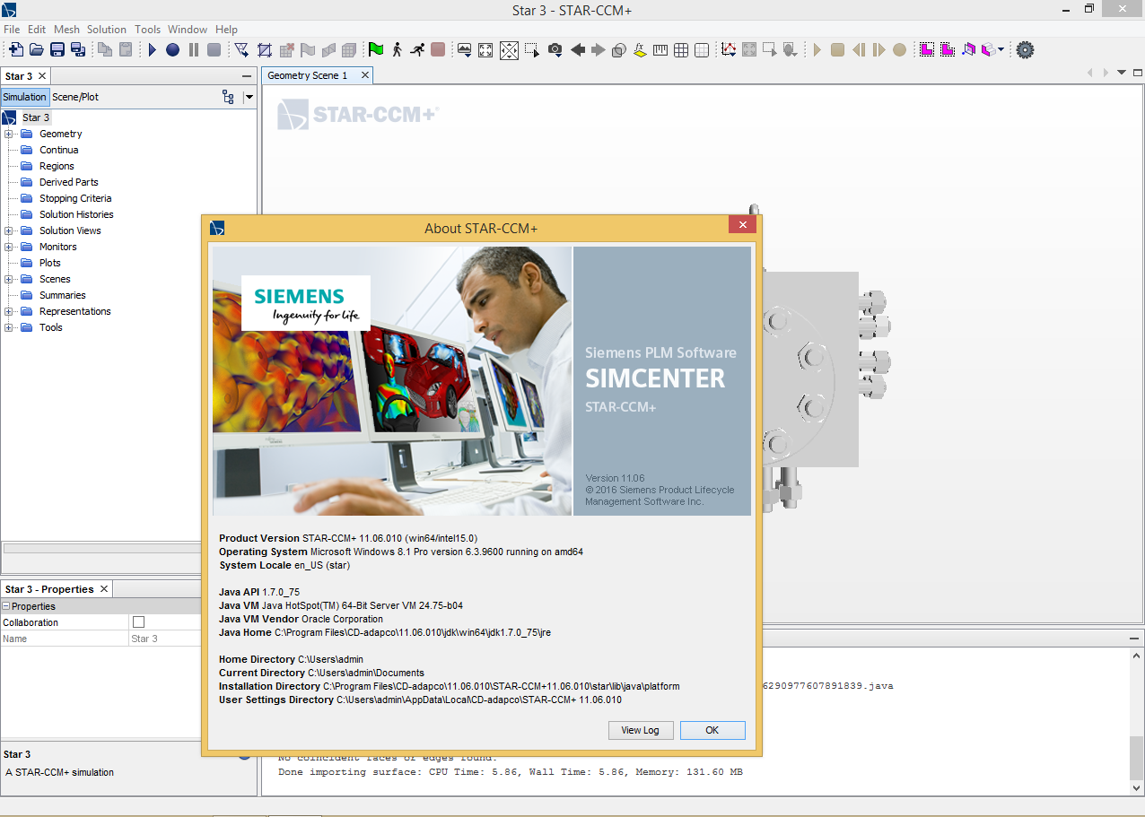
Task: Save the simulation with the floppy icon
Action: (x=57, y=50)
